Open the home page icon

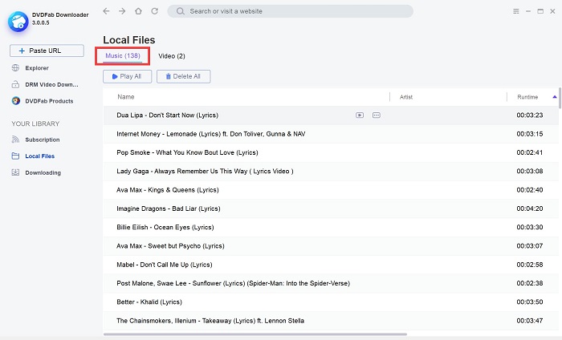(138, 11)
